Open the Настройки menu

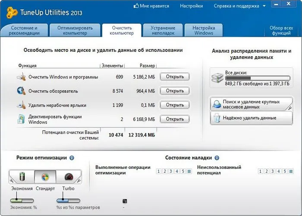click(191, 6)
